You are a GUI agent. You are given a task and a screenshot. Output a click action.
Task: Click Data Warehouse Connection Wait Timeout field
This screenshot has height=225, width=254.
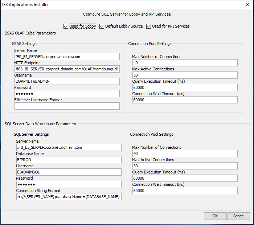[x=185, y=191]
